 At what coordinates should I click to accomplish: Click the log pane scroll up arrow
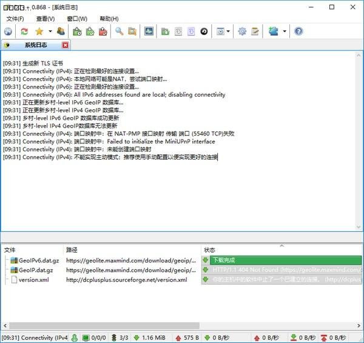click(359, 55)
